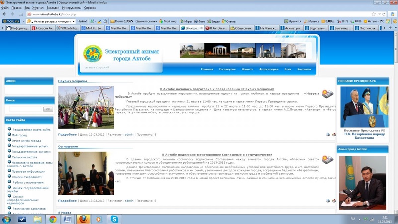Click the newspaper icon beside the Соглашение article
This screenshot has width=398, height=224.
[x=327, y=160]
